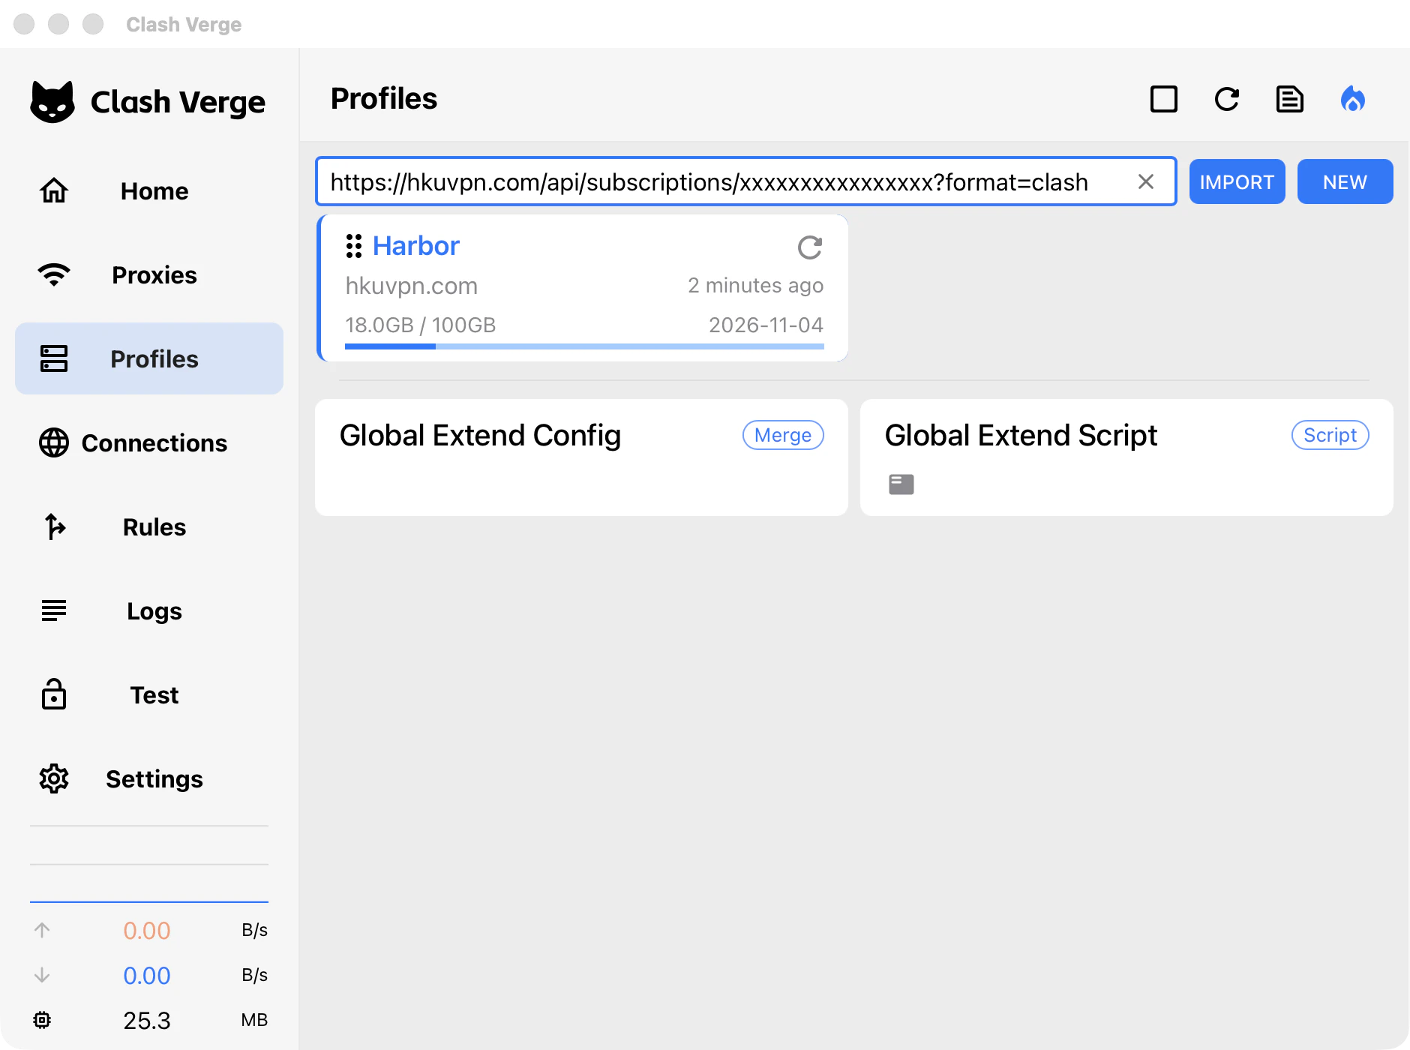Click the Home house icon
The width and height of the screenshot is (1410, 1050).
(x=54, y=191)
